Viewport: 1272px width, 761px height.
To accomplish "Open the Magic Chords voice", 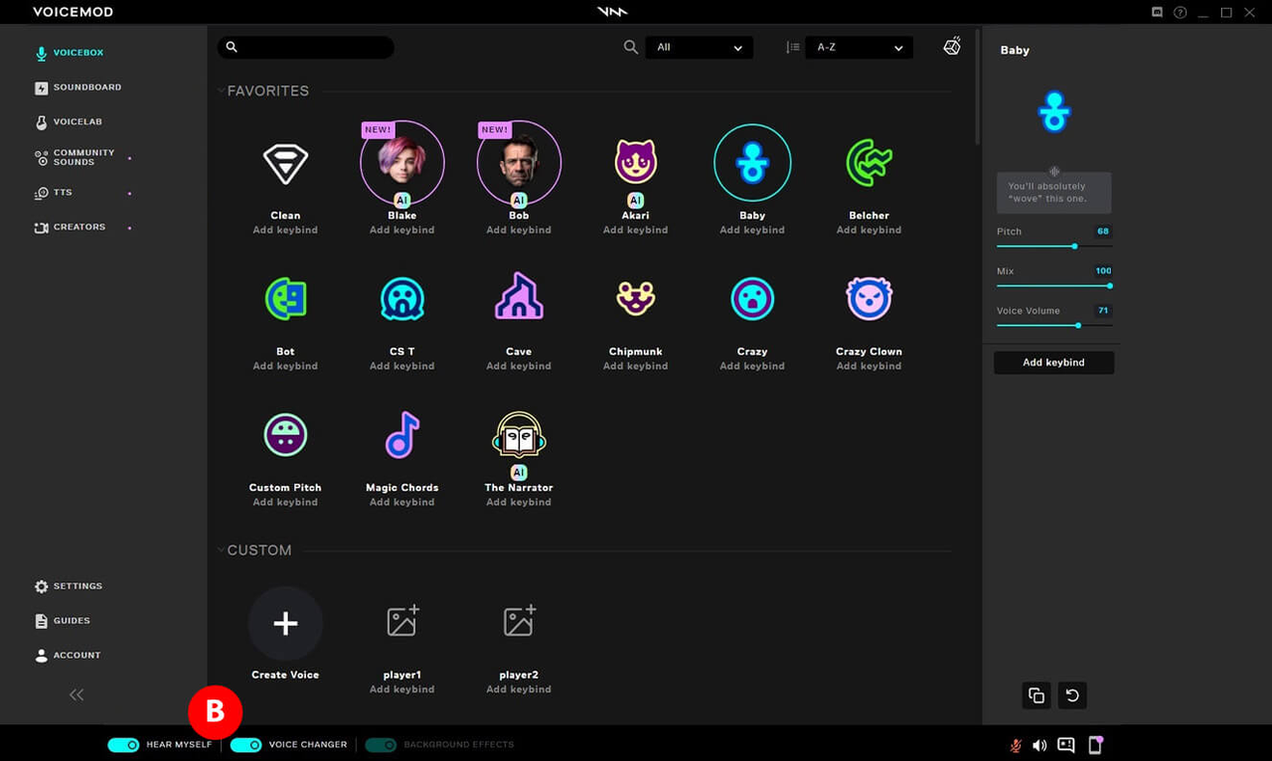I will click(401, 434).
